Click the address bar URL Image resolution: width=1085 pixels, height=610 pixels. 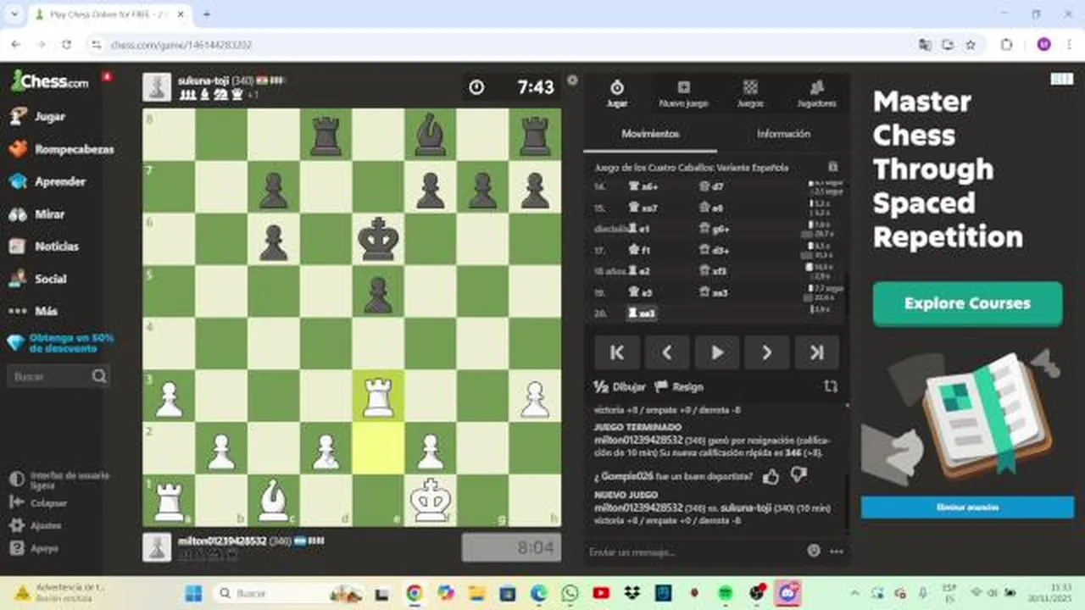[x=181, y=45]
